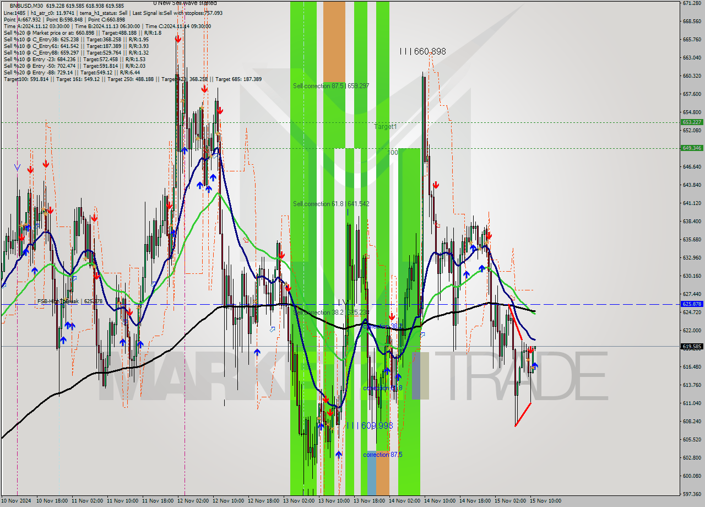This screenshot has width=705, height=507.
Task: Click the 'I I I 609.998' low marker label
Action: point(370,425)
